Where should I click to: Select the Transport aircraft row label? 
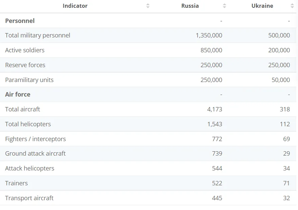(x=29, y=198)
